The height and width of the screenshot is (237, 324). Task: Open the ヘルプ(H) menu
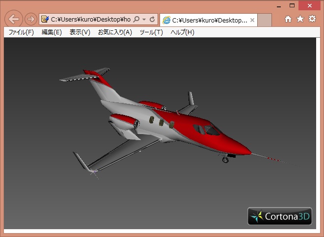[x=182, y=32]
